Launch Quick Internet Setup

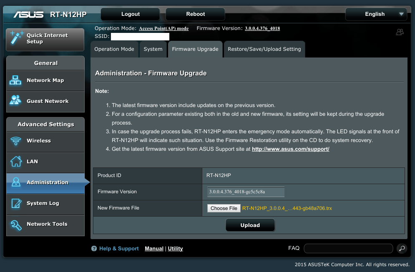pyautogui.click(x=45, y=40)
